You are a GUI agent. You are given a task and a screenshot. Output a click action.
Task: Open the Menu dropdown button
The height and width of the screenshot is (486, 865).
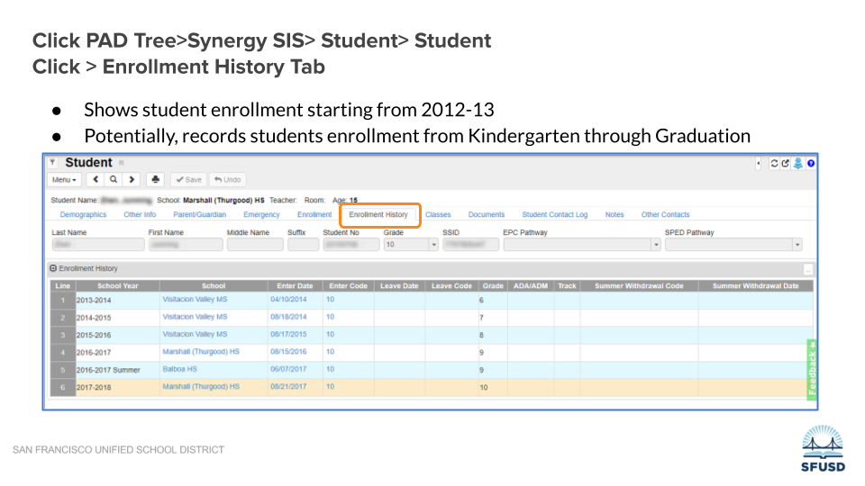[x=64, y=179]
